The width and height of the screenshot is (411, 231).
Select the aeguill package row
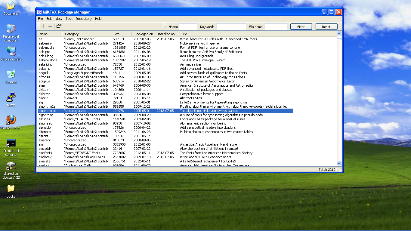tap(165, 73)
